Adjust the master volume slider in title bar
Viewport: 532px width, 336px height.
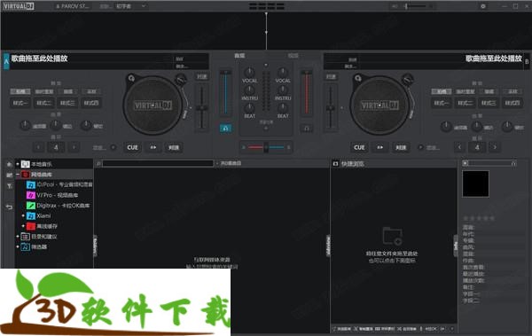417,6
